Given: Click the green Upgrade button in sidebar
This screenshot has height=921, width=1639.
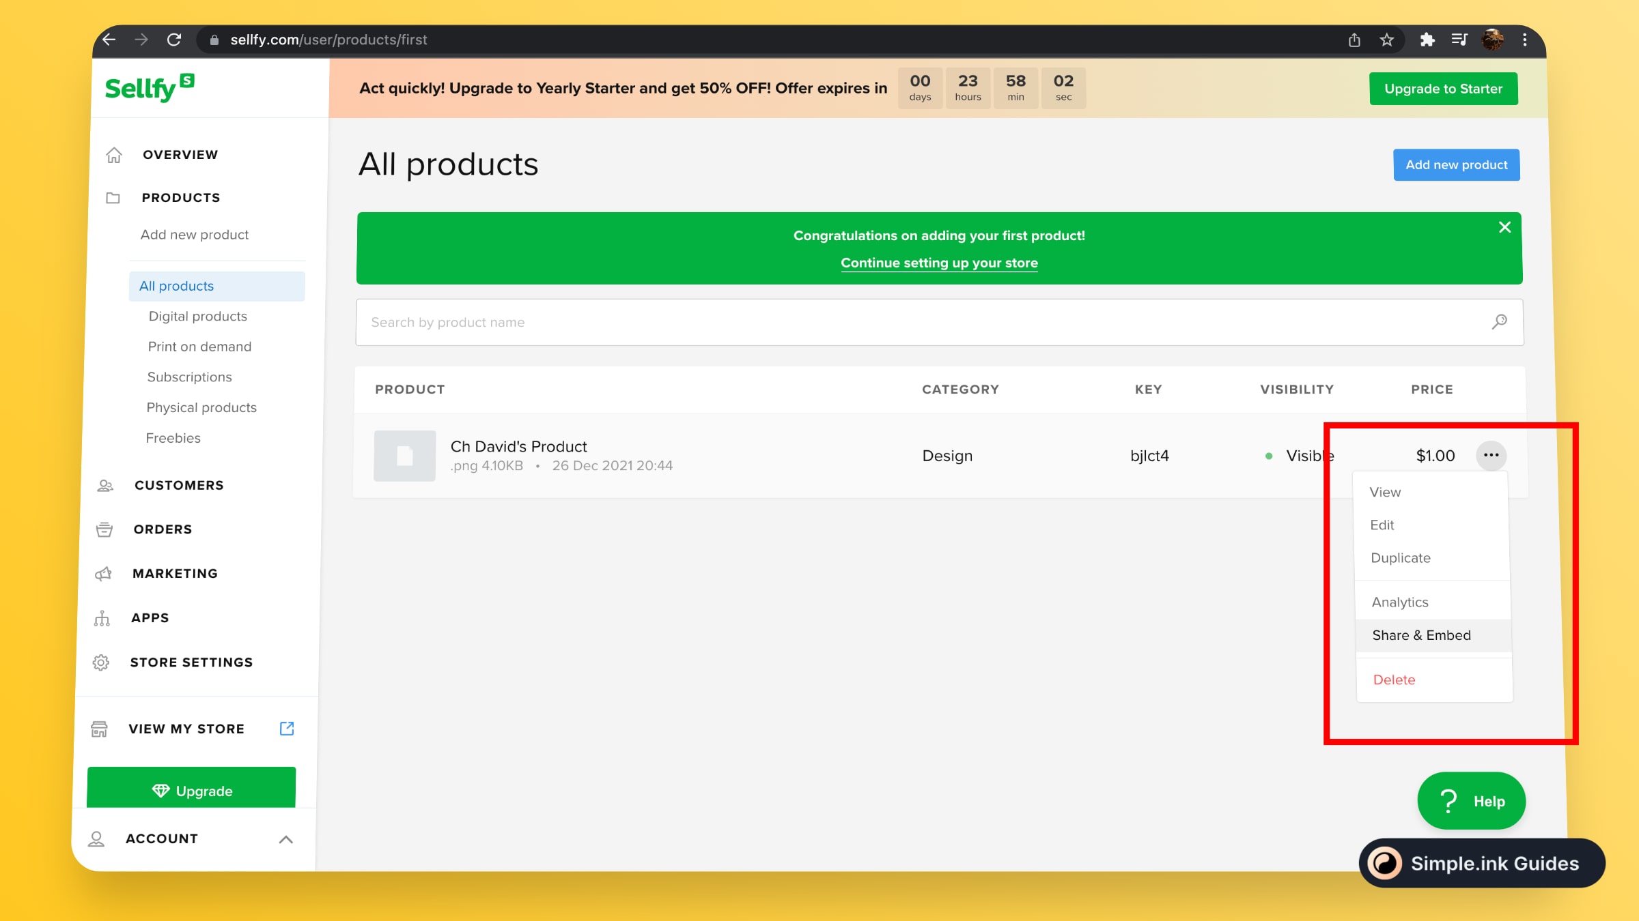Looking at the screenshot, I should [x=191, y=788].
